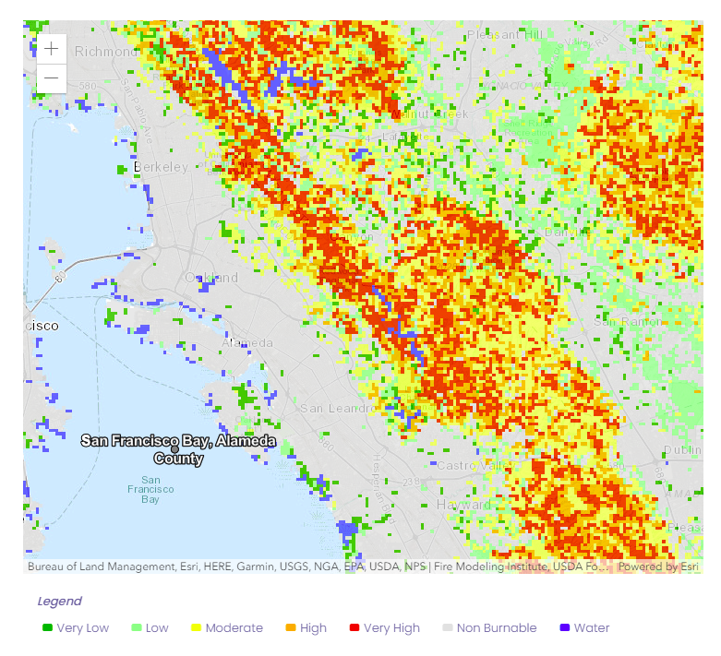
Task: Click the Very High red legend swatch
Action: (x=354, y=627)
